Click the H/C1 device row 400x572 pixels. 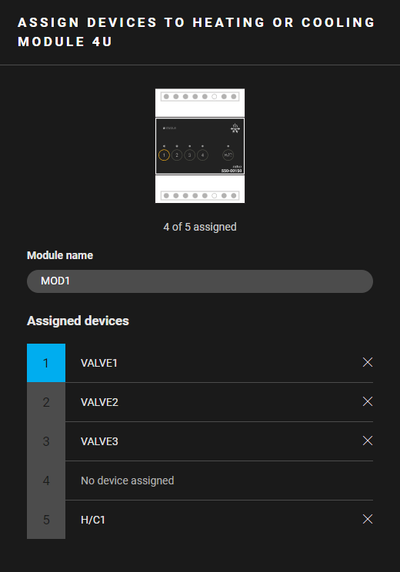tap(219, 520)
